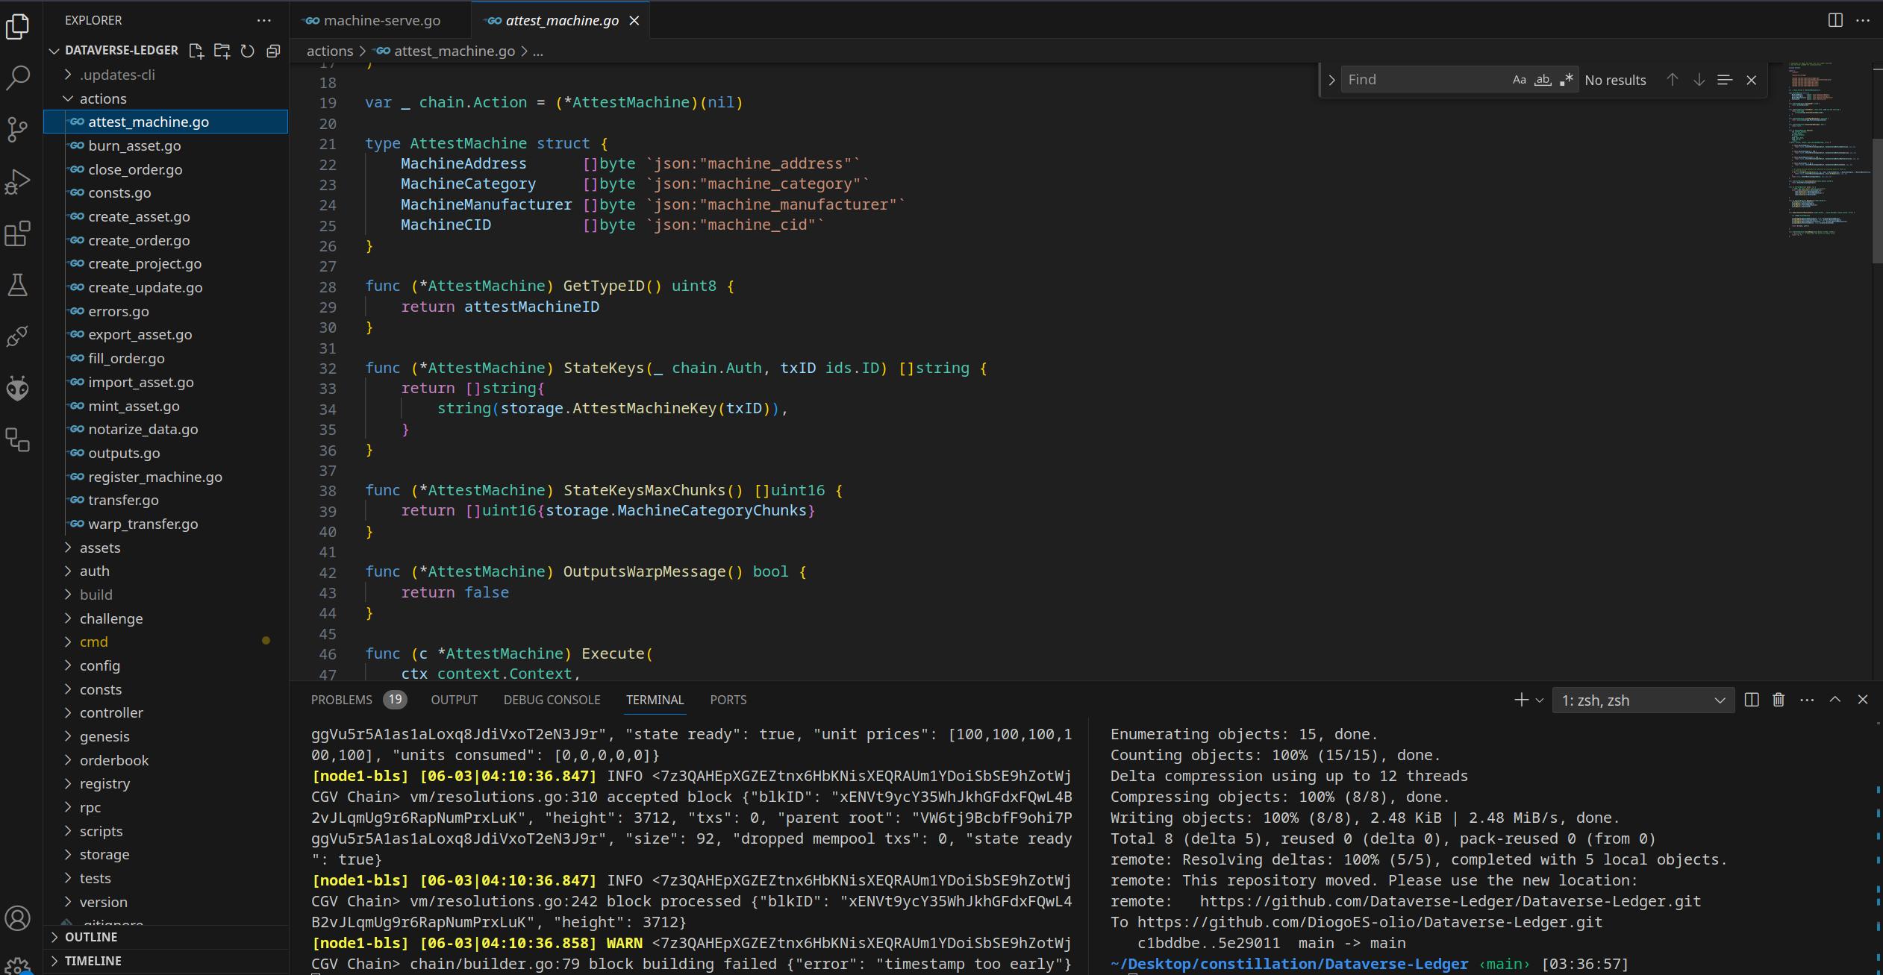Click into the Find input field
This screenshot has height=975, width=1883.
pos(1422,80)
